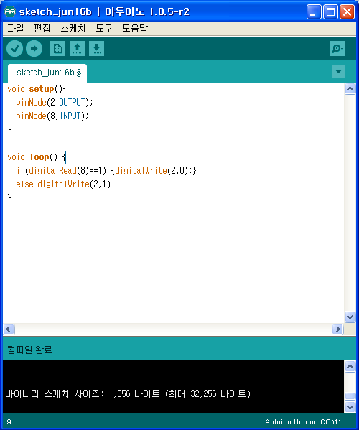
Task: Click the horizontal scroll right arrow
Action: coord(337,329)
